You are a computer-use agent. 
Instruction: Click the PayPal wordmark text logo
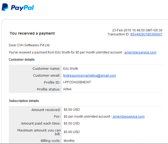pos(22,8)
